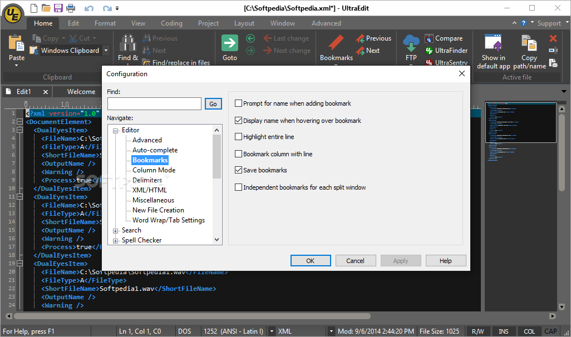Click the Save disk icon in title bar

pos(58,8)
